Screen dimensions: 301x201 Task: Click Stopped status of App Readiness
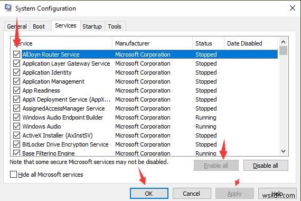206,90
